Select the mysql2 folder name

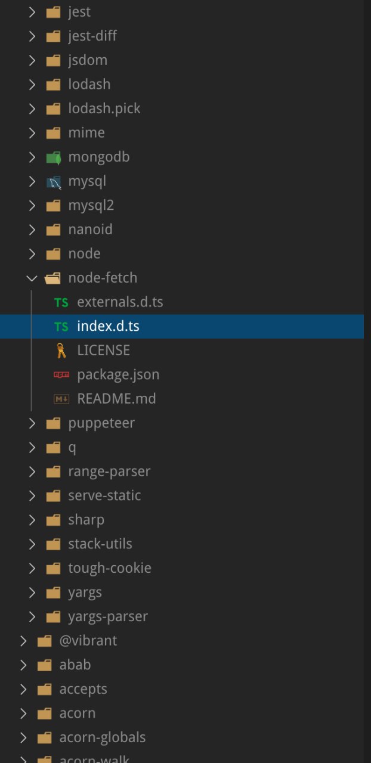point(91,206)
